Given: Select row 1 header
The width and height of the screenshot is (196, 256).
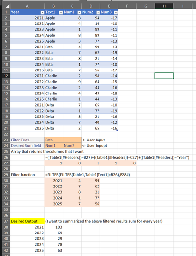Looking at the screenshot, I should click(x=6, y=12).
